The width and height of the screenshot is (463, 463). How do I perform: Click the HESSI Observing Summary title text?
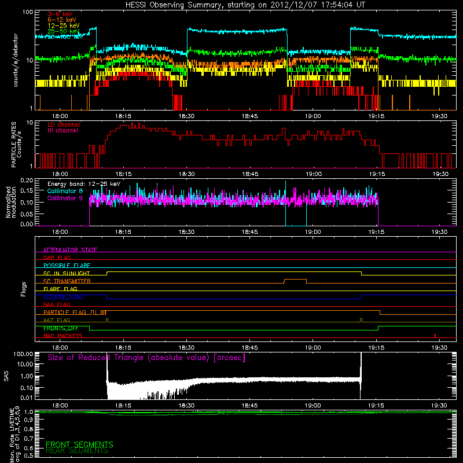click(245, 5)
